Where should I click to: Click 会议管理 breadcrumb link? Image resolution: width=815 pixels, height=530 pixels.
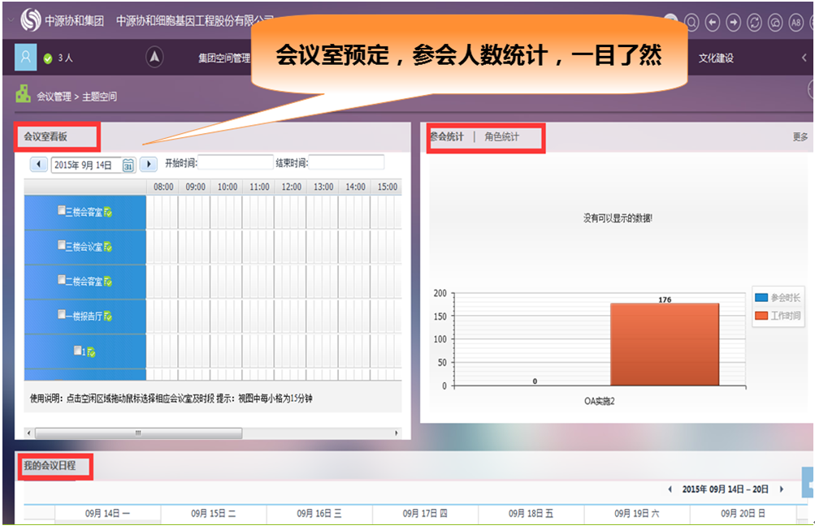click(x=53, y=97)
